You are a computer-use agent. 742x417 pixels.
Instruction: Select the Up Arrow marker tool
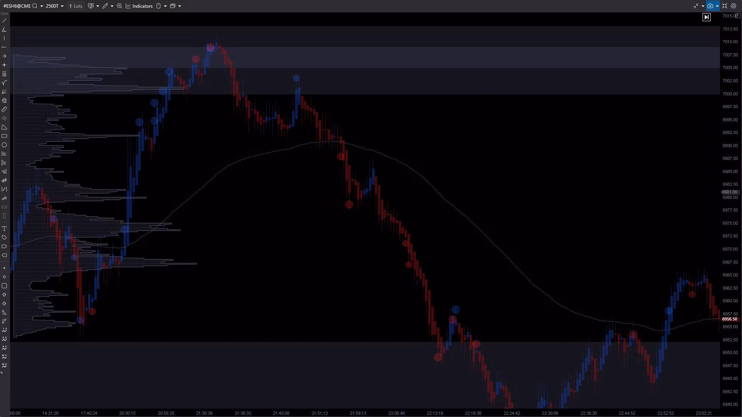tap(4, 295)
